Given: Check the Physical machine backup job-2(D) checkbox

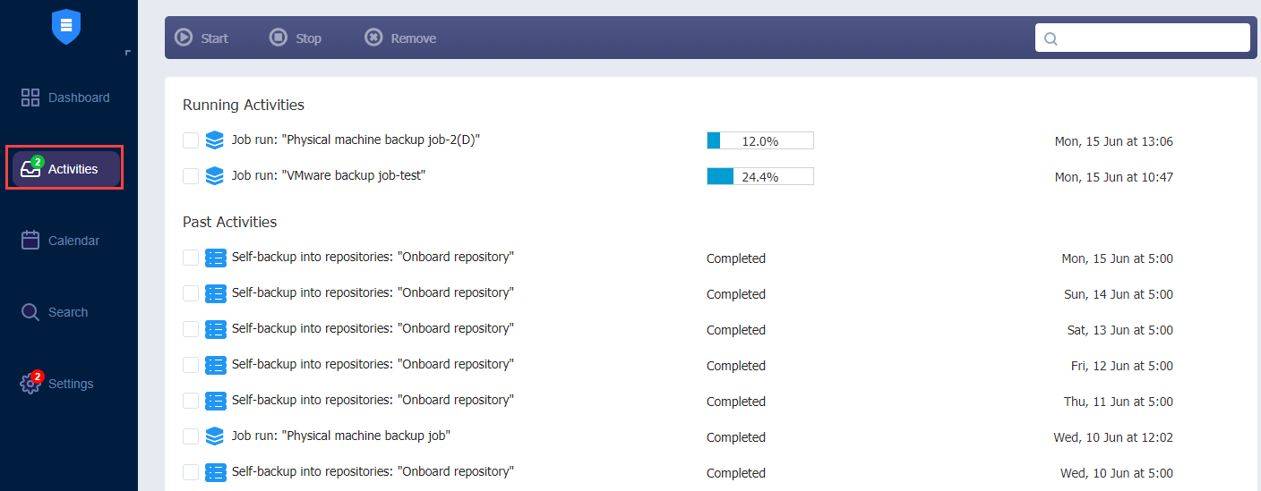Looking at the screenshot, I should (x=191, y=140).
